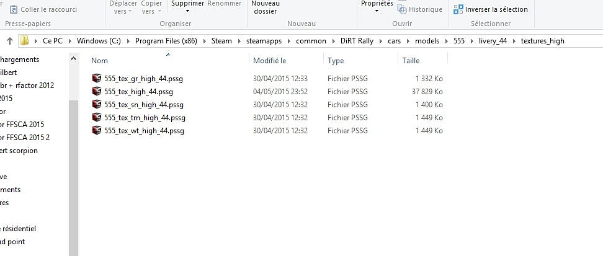Open the Déplacer vers dropdown

tap(123, 7)
